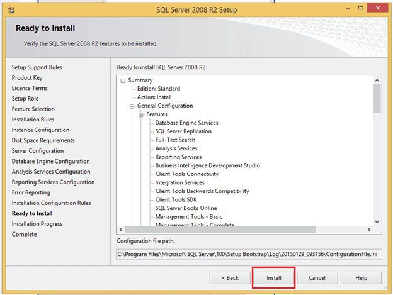This screenshot has width=393, height=295.
Task: Select Database Engine Services item
Action: (186, 123)
